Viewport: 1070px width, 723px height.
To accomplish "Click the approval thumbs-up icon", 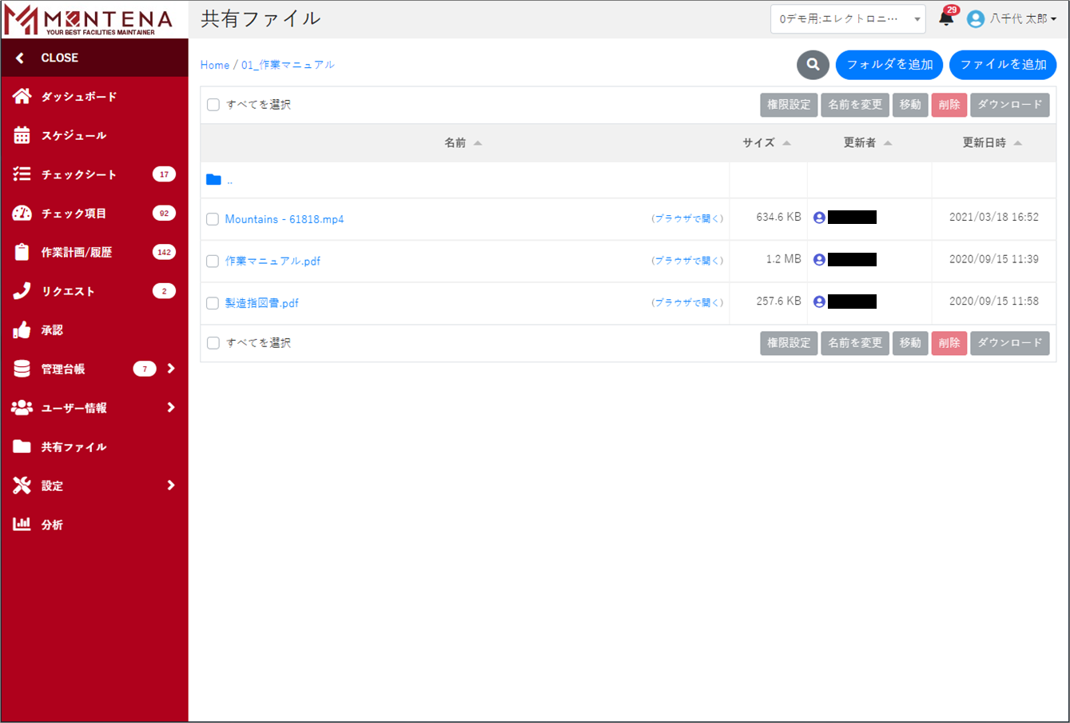I will [x=22, y=330].
